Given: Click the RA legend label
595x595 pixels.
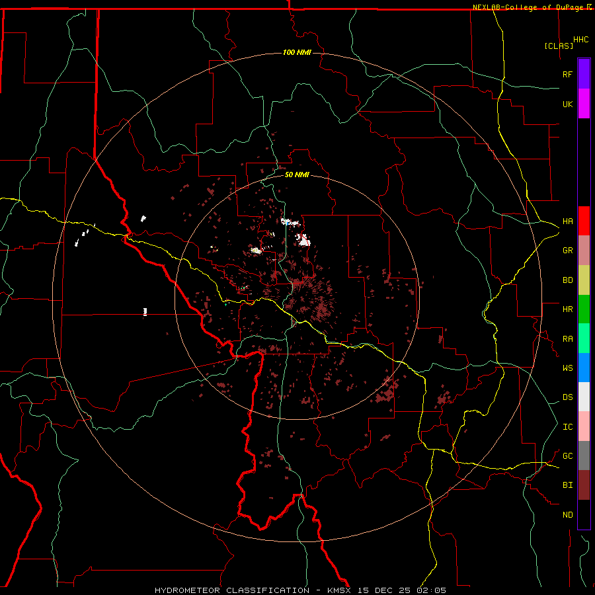Looking at the screenshot, I should pyautogui.click(x=567, y=338).
